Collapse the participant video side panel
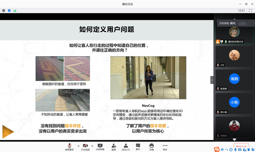 (212, 80)
